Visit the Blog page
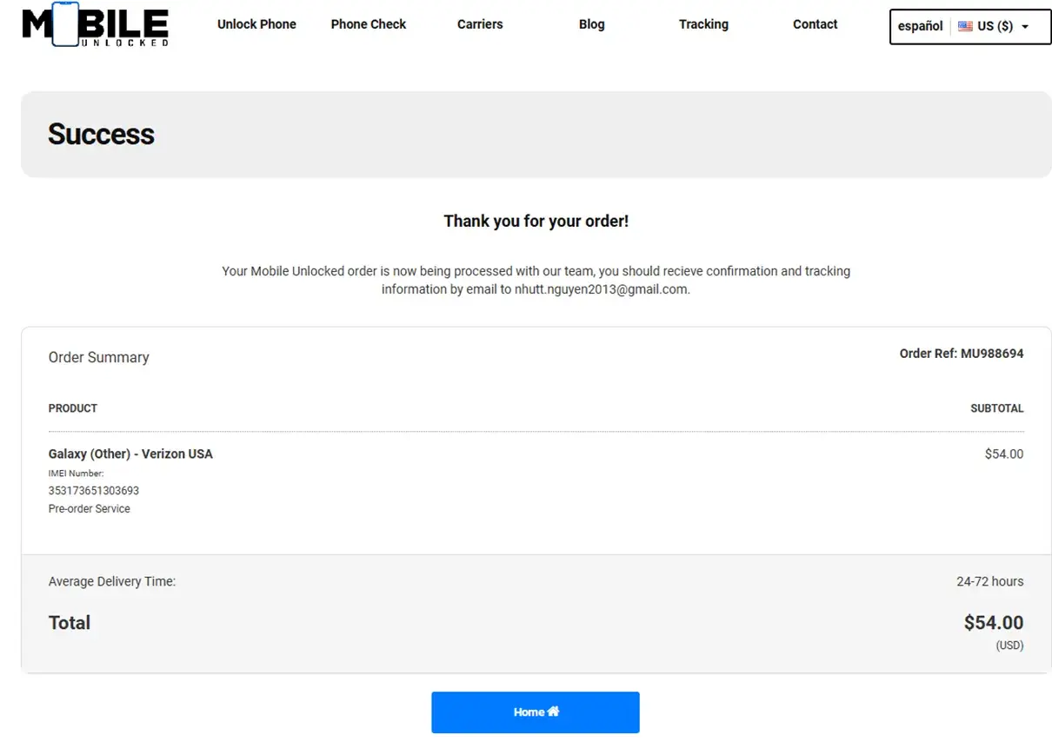The height and width of the screenshot is (755, 1052). pyautogui.click(x=591, y=24)
